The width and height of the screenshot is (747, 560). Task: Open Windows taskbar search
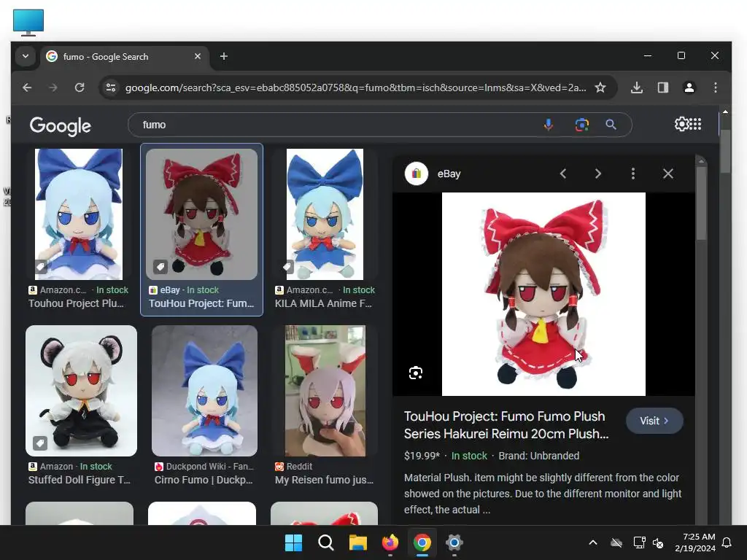click(x=326, y=542)
